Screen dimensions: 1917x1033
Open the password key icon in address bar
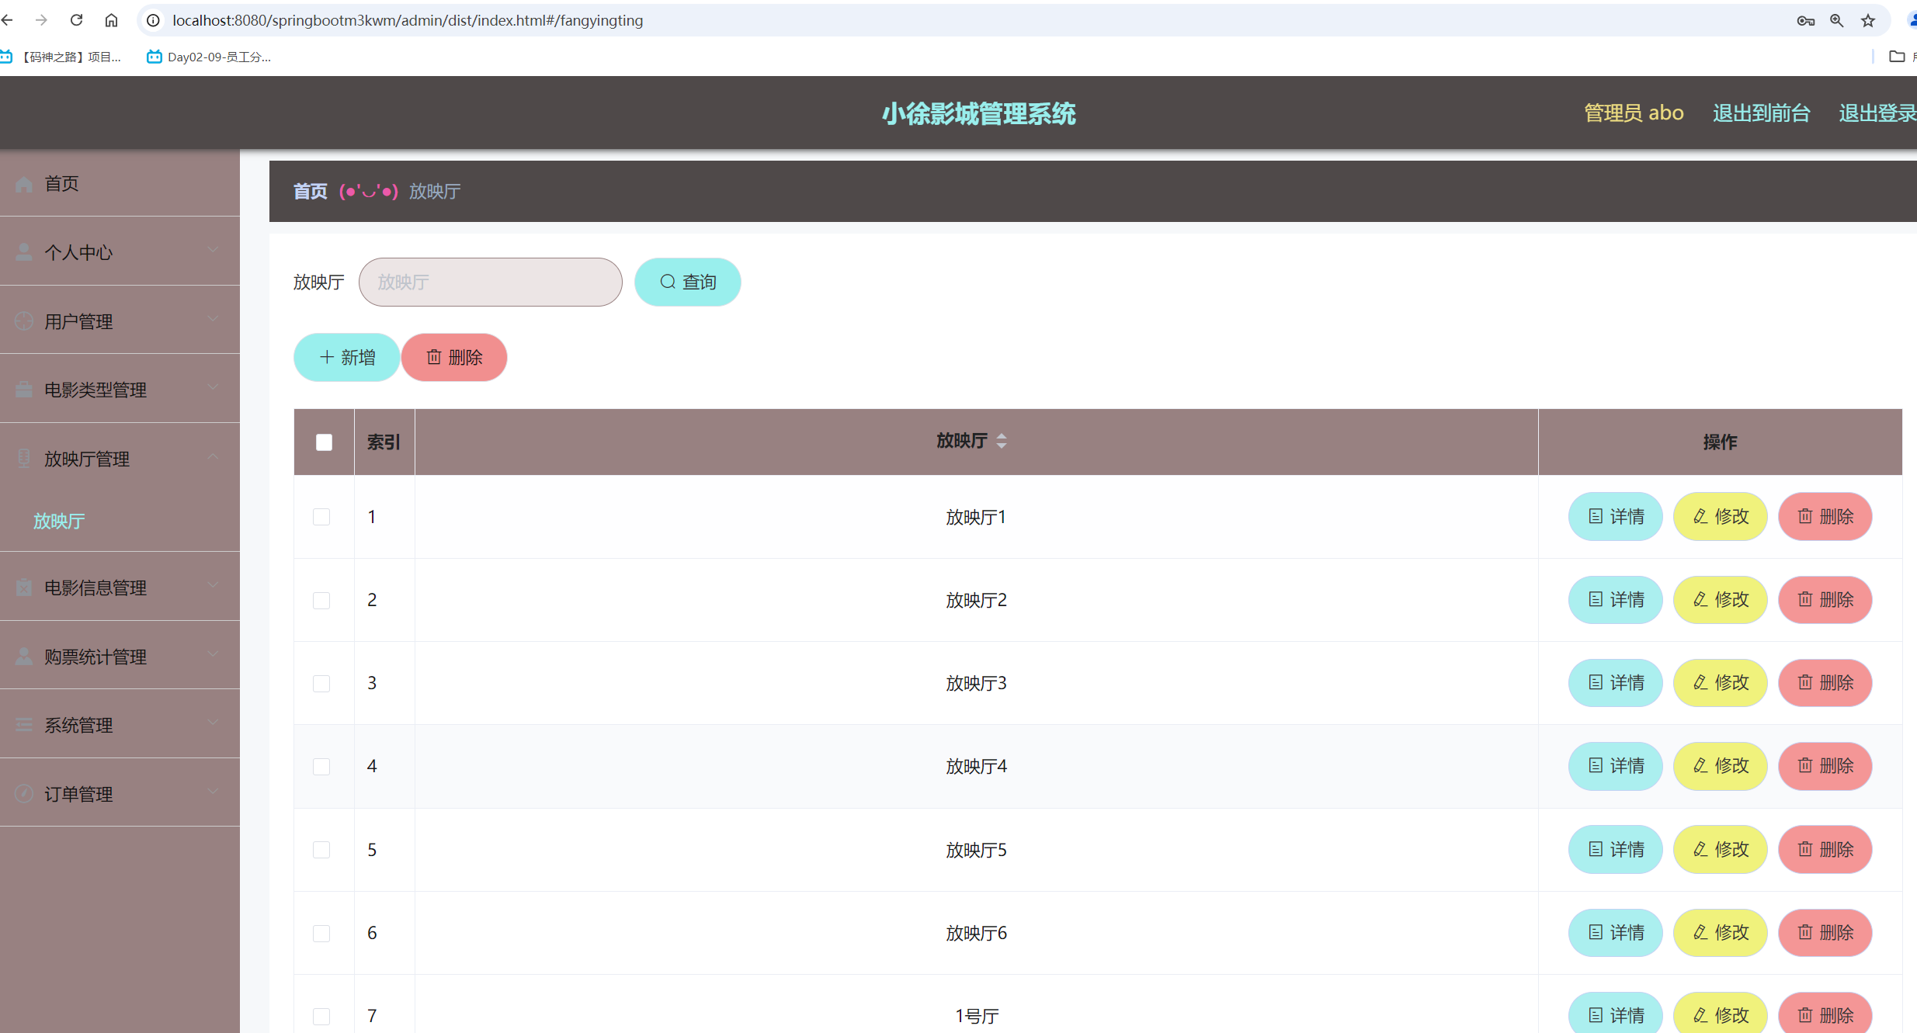tap(1805, 20)
